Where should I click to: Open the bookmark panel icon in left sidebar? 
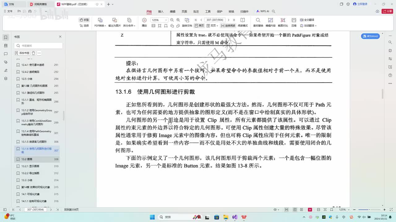pos(6,37)
